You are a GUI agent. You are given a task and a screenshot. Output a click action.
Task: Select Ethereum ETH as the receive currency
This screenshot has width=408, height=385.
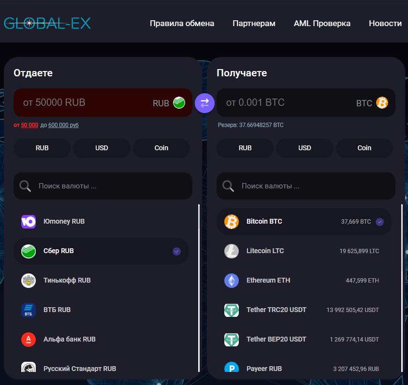click(304, 281)
